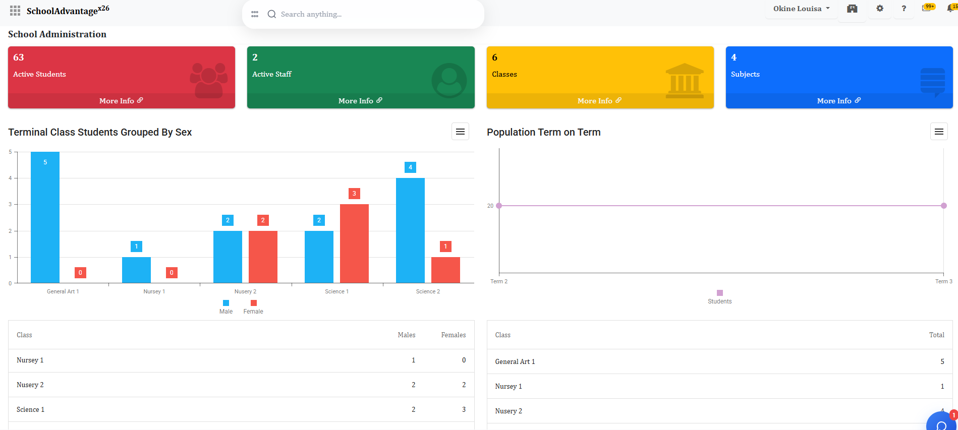958x430 pixels.
Task: Toggle the Students legend series
Action: pyautogui.click(x=719, y=297)
